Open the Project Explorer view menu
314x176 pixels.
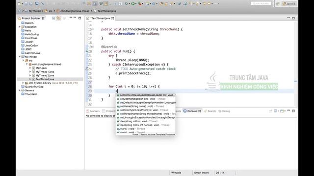click(71, 18)
